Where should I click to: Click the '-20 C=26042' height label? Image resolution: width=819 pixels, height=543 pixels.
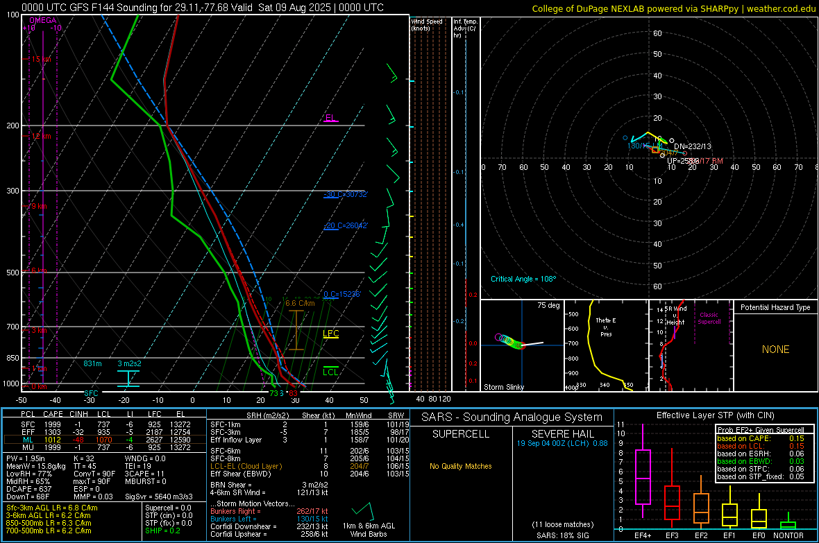click(346, 225)
